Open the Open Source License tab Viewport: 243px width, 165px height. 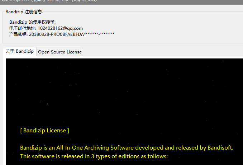click(60, 52)
